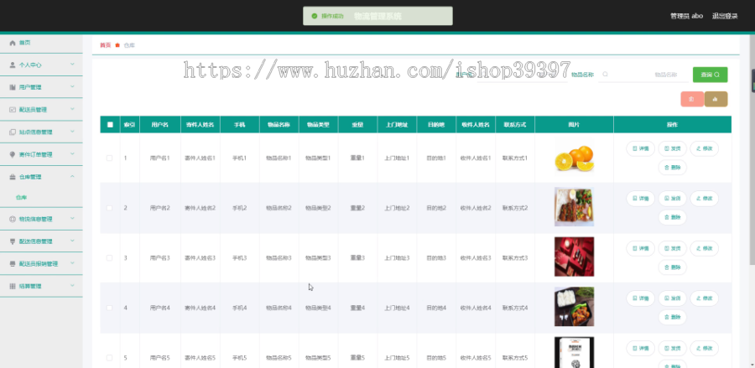Click 删除 for row 用户名3

tap(673, 267)
